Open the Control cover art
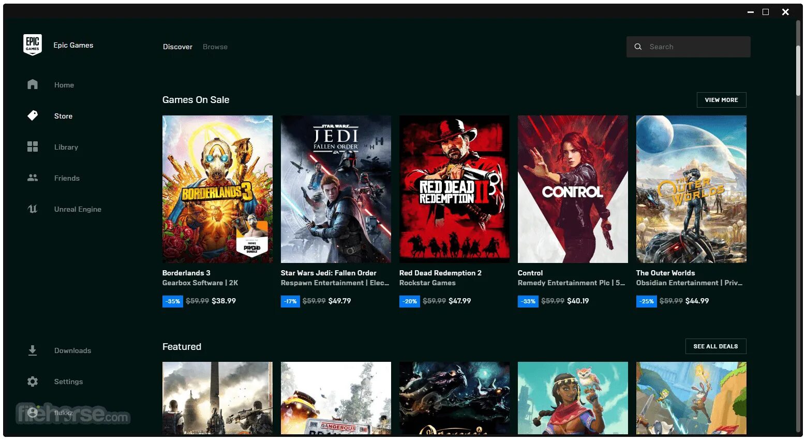 coord(573,189)
